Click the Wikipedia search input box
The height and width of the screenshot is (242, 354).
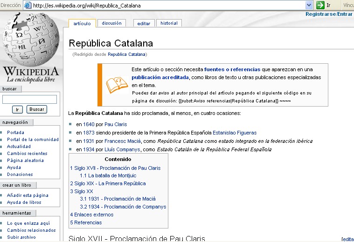pos(29,100)
